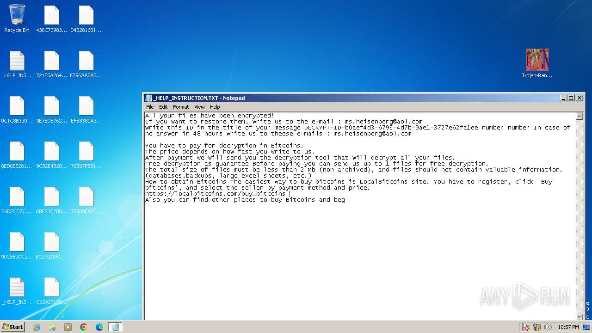The height and width of the screenshot is (333, 592).
Task: Click the Notepad scrollbar up arrow
Action: click(580, 116)
